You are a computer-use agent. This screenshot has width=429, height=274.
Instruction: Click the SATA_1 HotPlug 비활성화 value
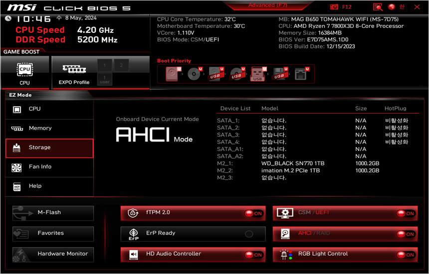point(397,121)
